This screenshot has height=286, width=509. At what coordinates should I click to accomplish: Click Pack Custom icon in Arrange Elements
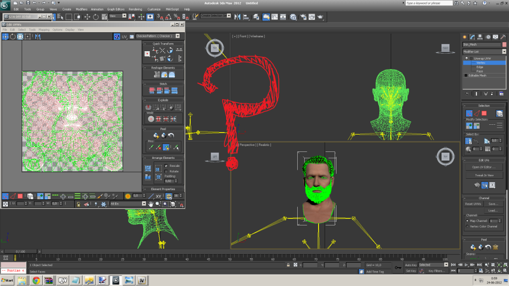pyautogui.click(x=148, y=168)
